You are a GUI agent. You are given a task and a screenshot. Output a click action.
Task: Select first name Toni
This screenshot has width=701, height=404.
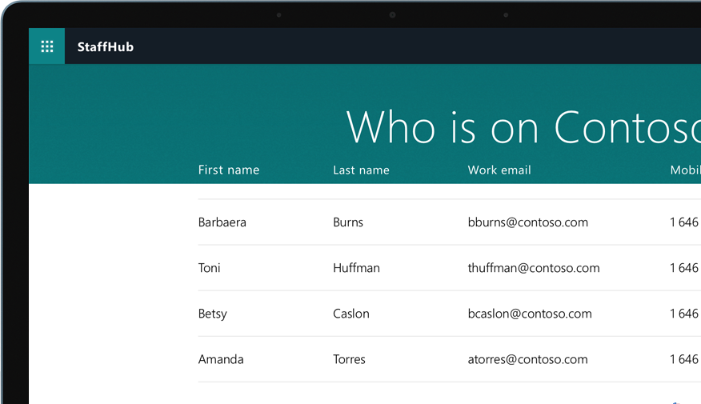pos(210,268)
